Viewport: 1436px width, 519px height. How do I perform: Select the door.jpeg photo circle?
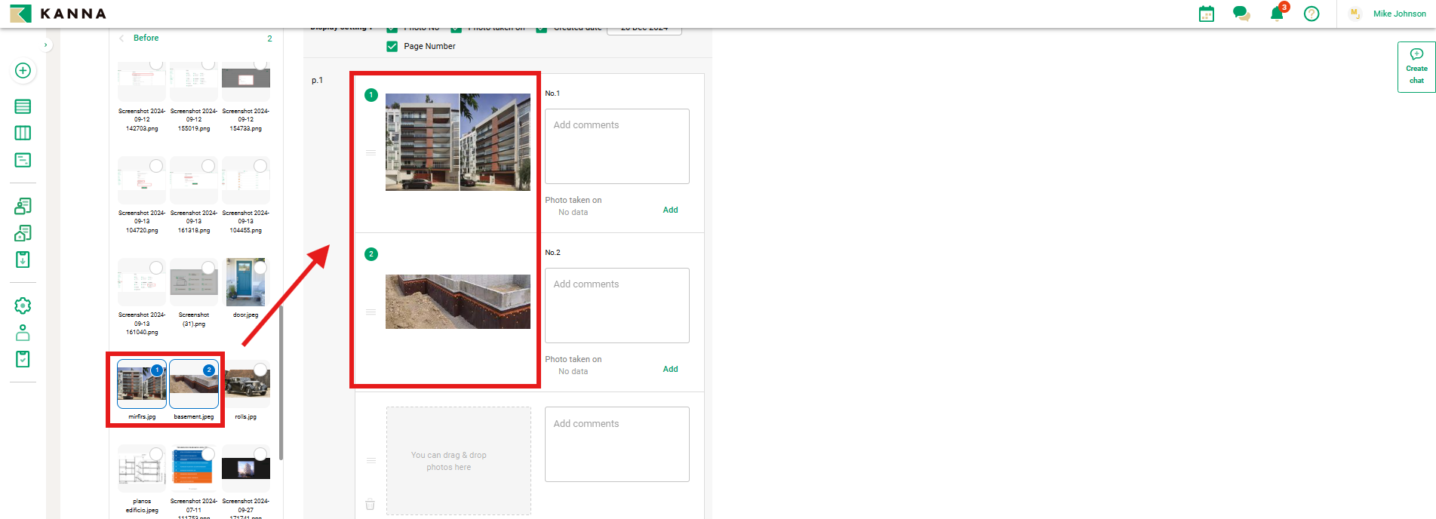click(260, 268)
